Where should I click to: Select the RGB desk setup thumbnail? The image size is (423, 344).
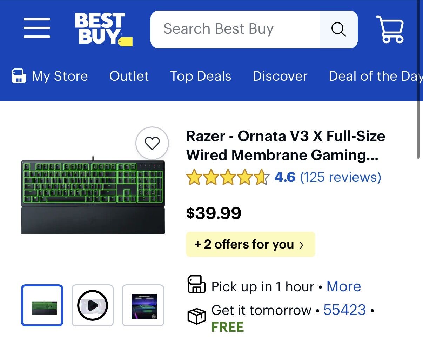point(143,305)
